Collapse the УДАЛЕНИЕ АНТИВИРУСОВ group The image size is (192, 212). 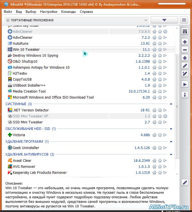[x=171, y=154]
